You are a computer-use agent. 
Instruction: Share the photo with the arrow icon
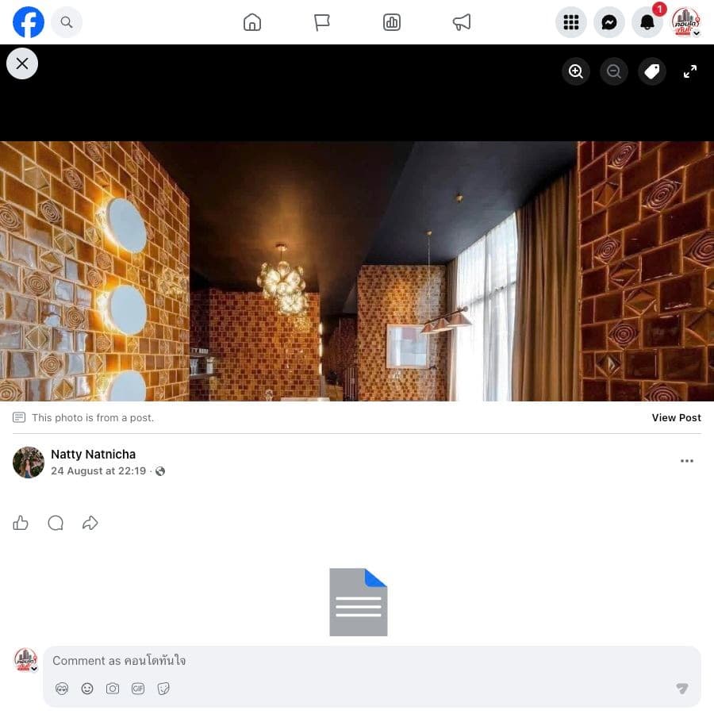[90, 523]
